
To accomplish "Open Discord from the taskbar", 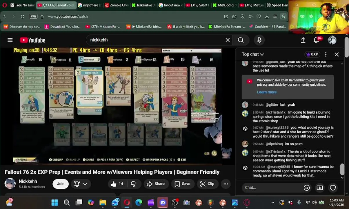I will [x=163, y=202].
